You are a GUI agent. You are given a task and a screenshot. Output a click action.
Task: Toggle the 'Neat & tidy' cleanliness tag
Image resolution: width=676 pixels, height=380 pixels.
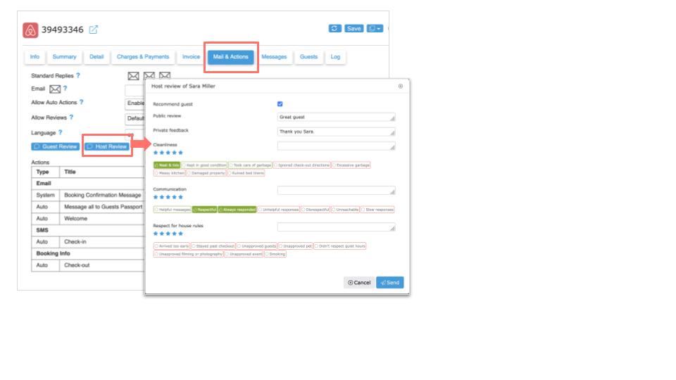[x=167, y=165]
